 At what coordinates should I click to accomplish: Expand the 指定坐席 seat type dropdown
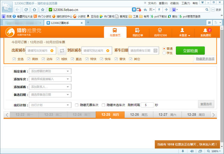[50, 71]
